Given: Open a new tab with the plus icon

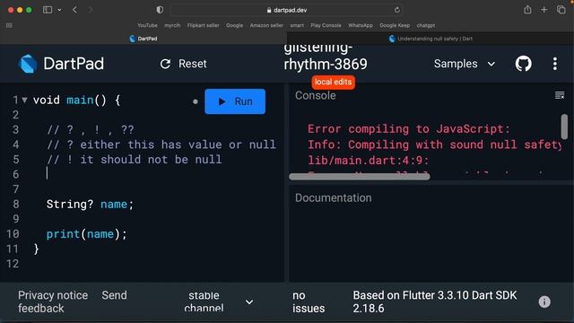Looking at the screenshot, I should pyautogui.click(x=544, y=10).
